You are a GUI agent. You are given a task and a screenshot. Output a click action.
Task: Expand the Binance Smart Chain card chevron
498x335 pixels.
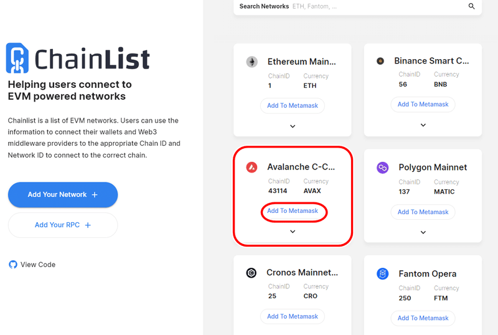click(x=423, y=125)
